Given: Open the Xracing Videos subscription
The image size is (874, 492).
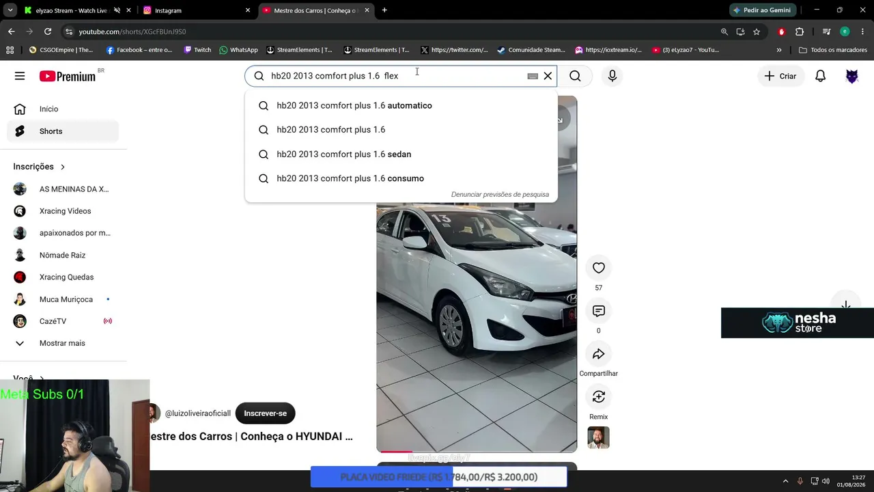Looking at the screenshot, I should 63,211.
